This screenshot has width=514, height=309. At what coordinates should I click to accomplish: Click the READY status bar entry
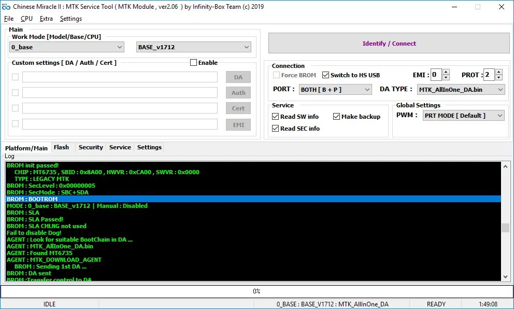pyautogui.click(x=436, y=304)
